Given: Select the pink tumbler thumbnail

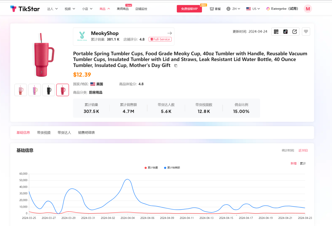Looking at the screenshot, I should point(21,90).
